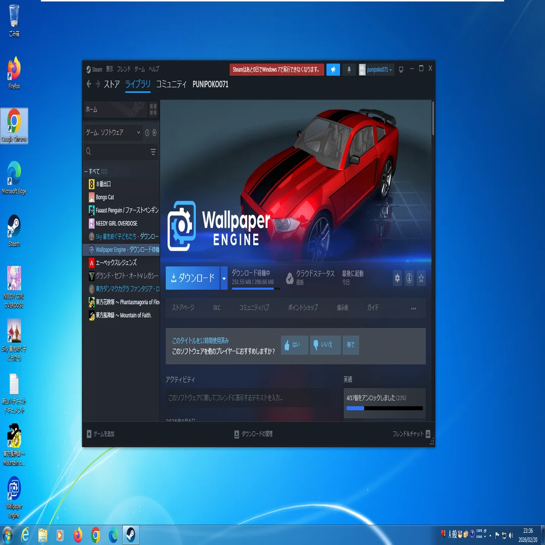Open the 掲示板 link

(x=342, y=308)
